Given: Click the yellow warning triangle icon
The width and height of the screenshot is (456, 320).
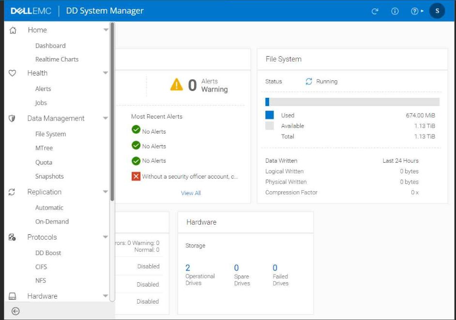Looking at the screenshot, I should 177,85.
